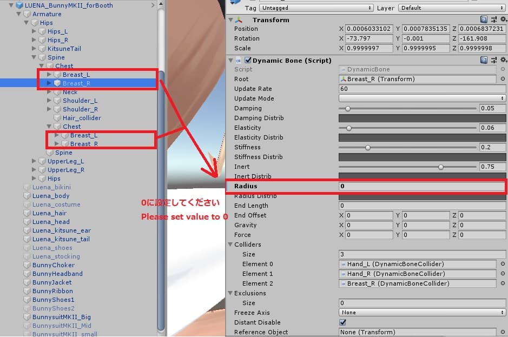The height and width of the screenshot is (337, 508).
Task: Open prefab arrow for LUENA_BunnyMKII_forBooth
Action: [153, 5]
